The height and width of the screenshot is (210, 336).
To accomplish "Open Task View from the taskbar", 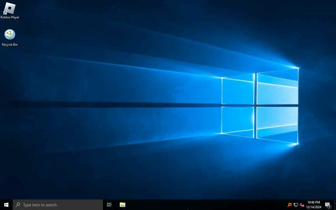I will 109,205.
